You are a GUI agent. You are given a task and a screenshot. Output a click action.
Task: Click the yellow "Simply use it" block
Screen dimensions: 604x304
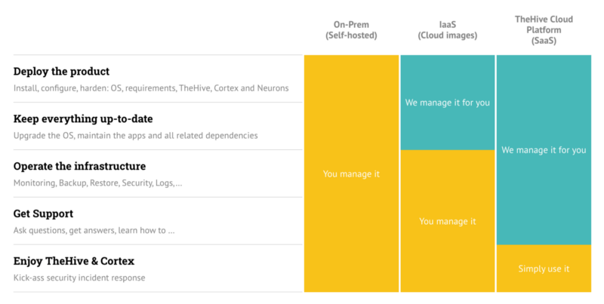click(544, 269)
